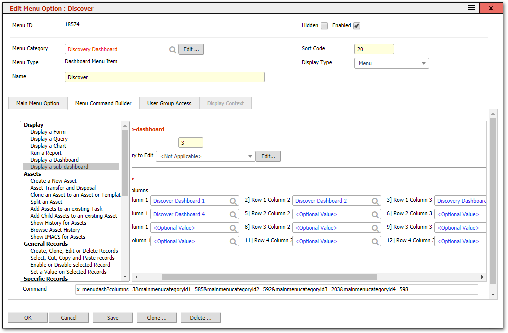Open lookup beside Discover Dashboard 1
The width and height of the screenshot is (508, 333).
(x=233, y=201)
